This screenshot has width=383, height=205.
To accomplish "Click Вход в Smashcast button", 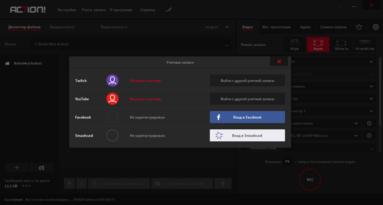I will 247,135.
